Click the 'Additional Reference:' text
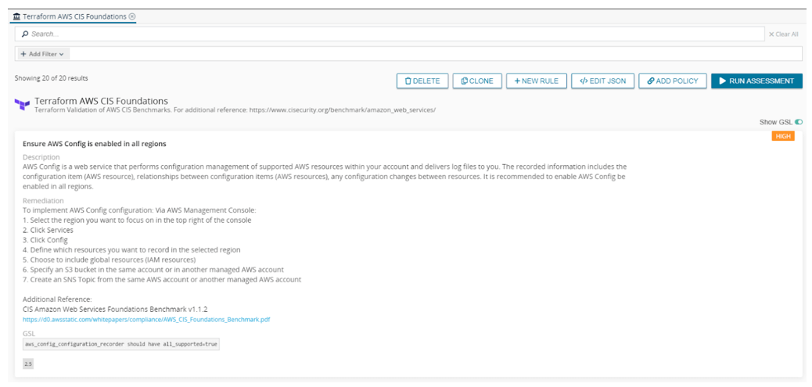Screen dimensions: 812x387 [57, 299]
